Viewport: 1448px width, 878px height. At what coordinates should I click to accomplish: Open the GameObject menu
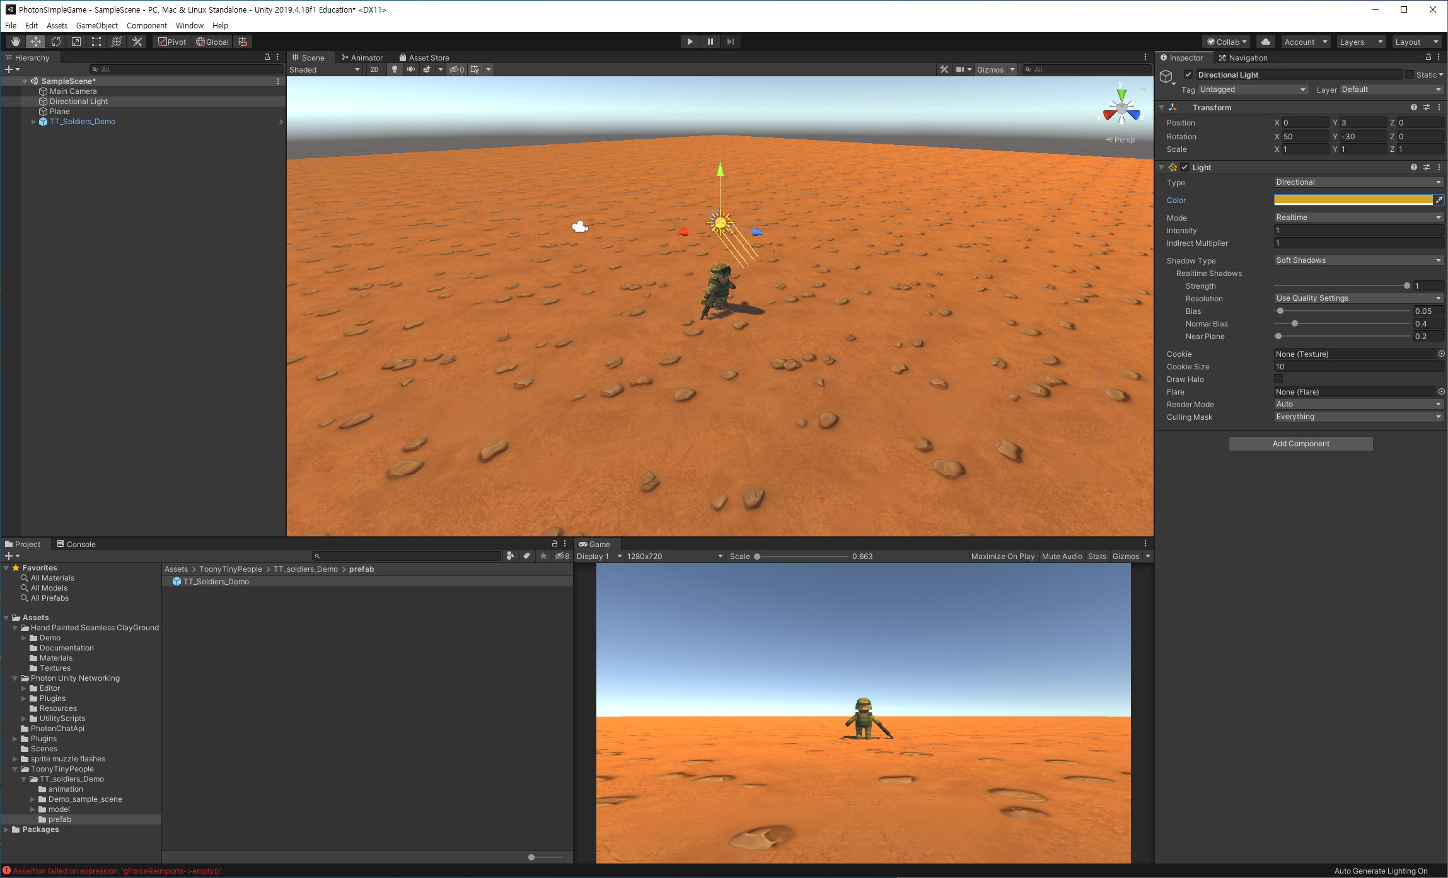click(96, 25)
